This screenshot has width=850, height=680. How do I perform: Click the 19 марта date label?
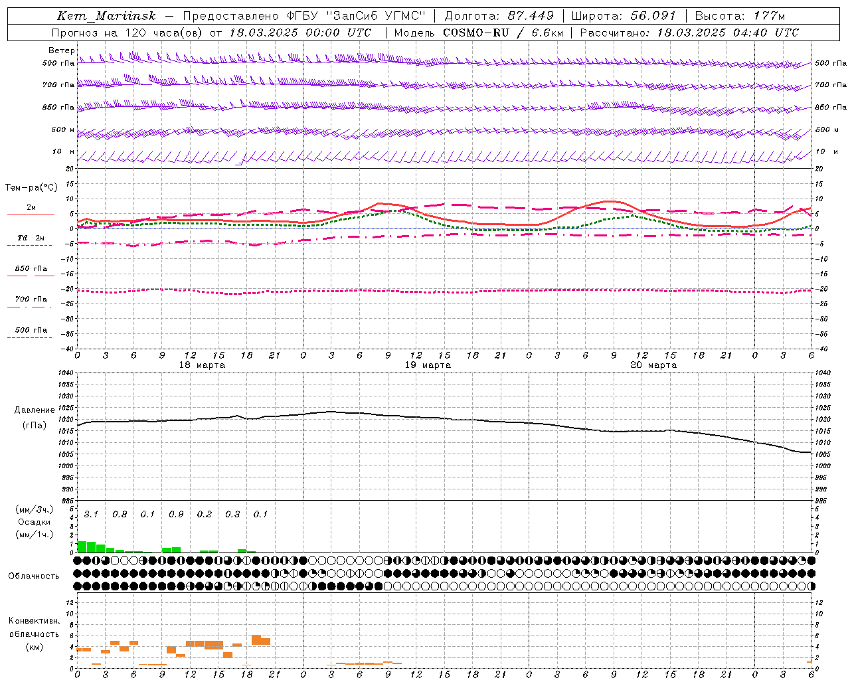coord(428,365)
